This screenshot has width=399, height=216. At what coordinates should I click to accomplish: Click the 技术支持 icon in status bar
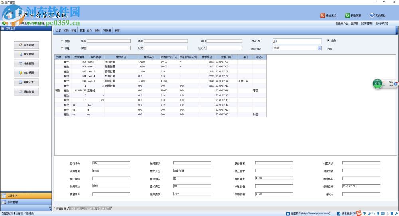tap(338, 214)
